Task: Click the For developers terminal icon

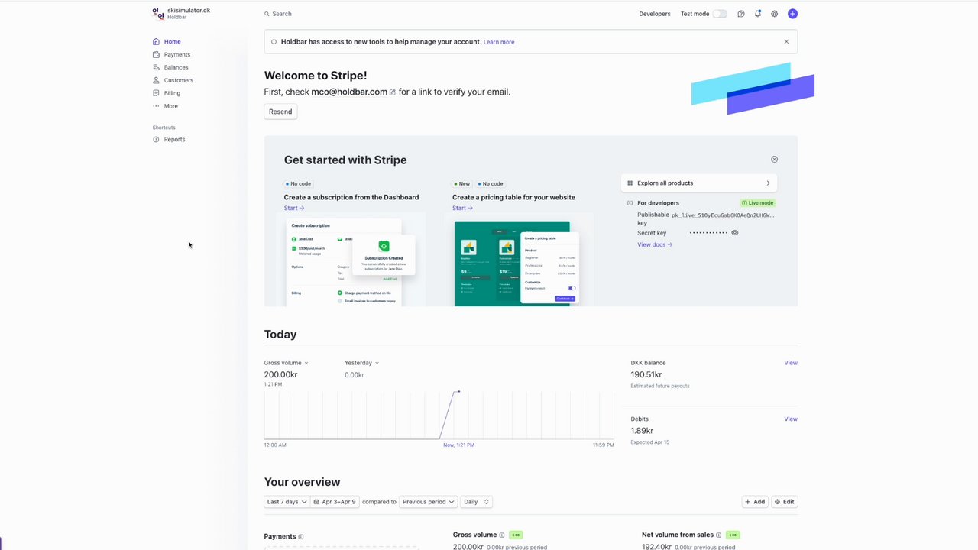Action: click(x=630, y=203)
